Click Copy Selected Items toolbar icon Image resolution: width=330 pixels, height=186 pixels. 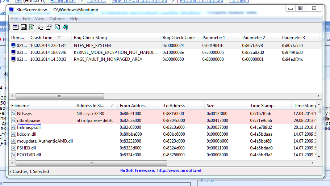coord(40,27)
